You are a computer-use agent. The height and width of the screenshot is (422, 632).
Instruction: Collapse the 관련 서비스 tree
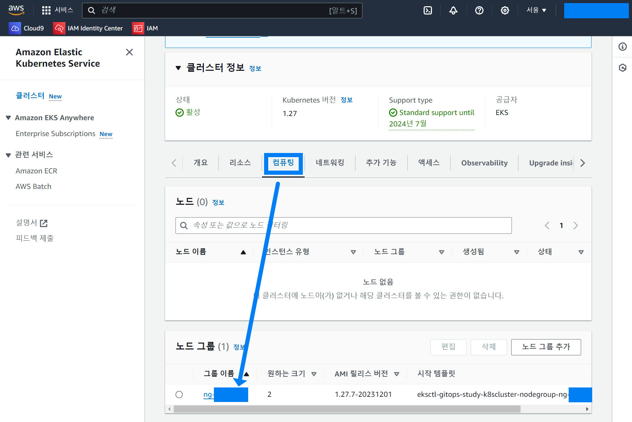8,155
